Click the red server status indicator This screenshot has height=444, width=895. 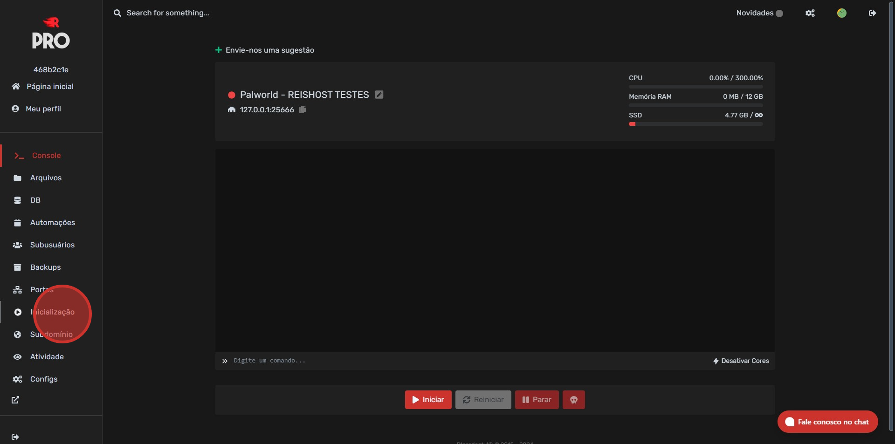pos(231,95)
